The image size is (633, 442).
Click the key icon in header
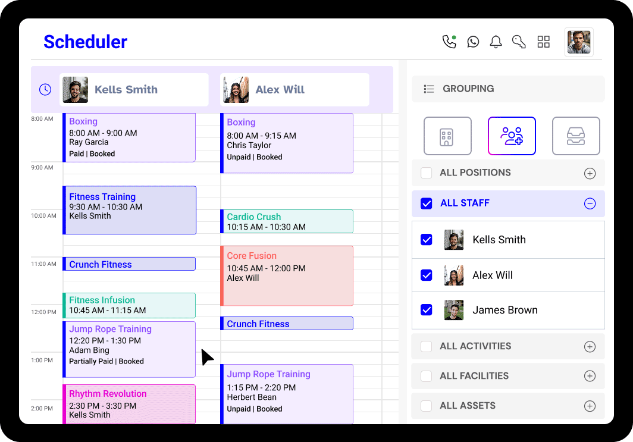coord(519,42)
